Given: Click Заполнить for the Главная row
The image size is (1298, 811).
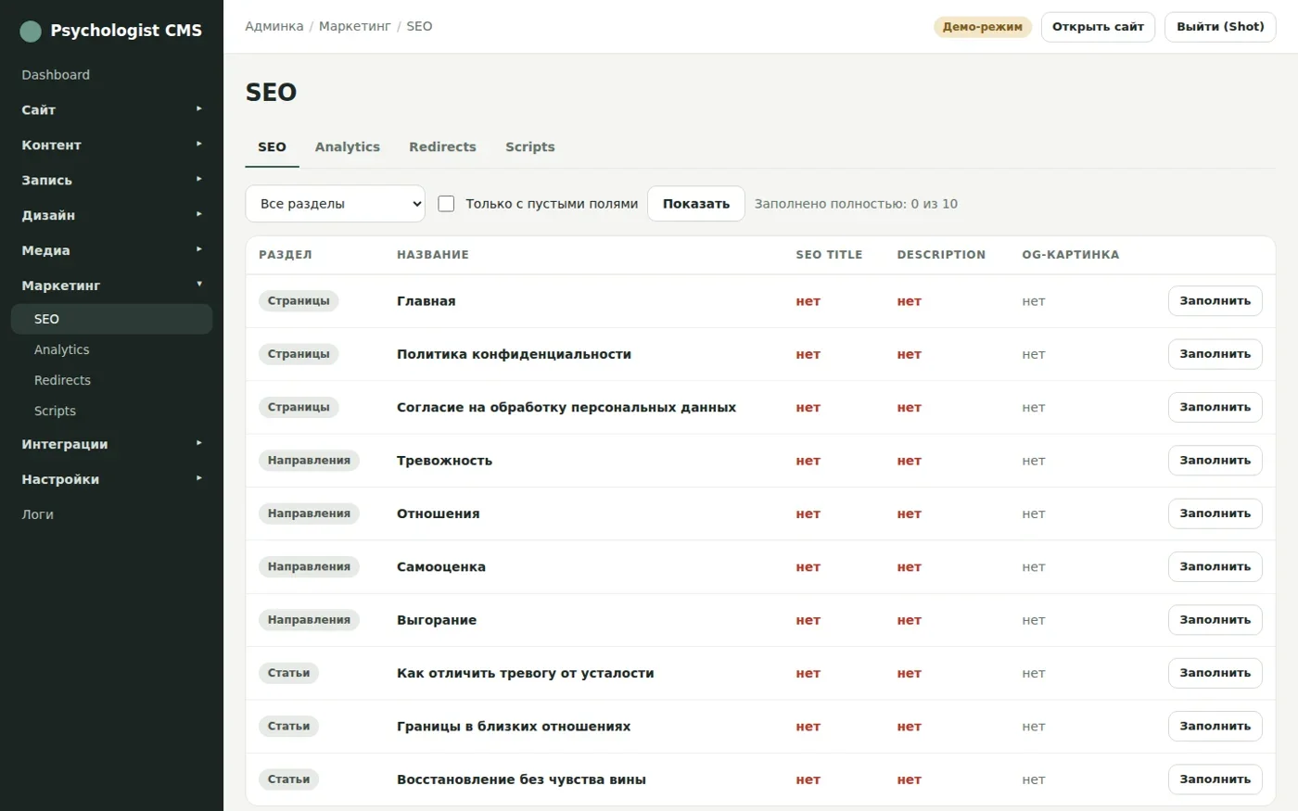Looking at the screenshot, I should (x=1215, y=300).
